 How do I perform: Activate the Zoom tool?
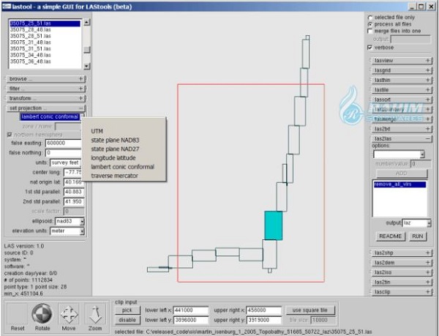(95, 315)
